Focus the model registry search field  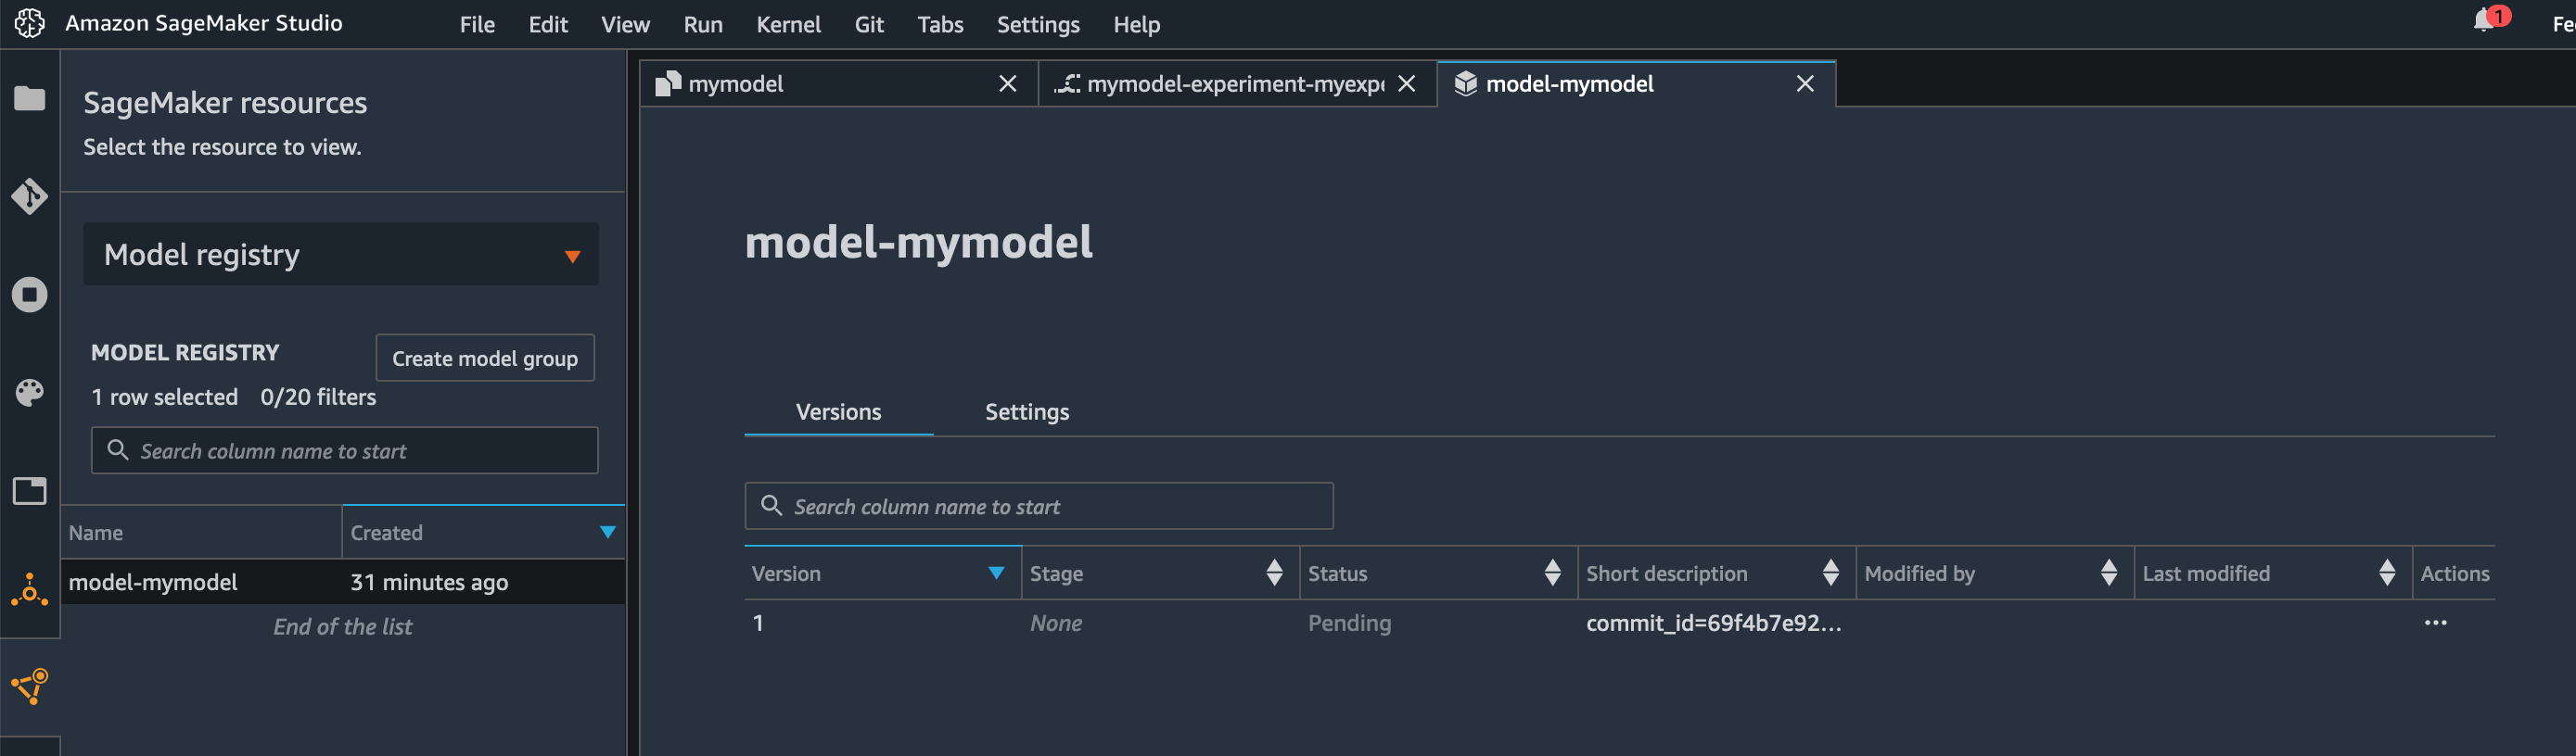[345, 450]
